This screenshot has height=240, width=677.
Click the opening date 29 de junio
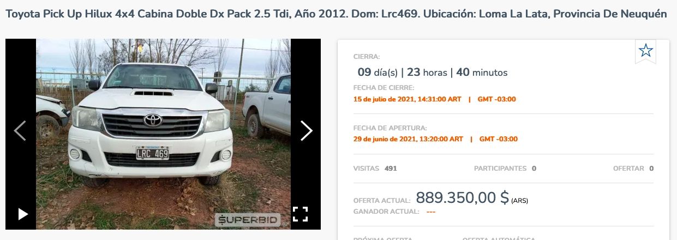click(x=408, y=139)
